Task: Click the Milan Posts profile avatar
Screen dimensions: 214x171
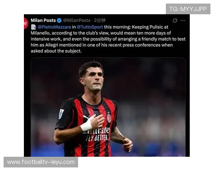Action: (26, 24)
